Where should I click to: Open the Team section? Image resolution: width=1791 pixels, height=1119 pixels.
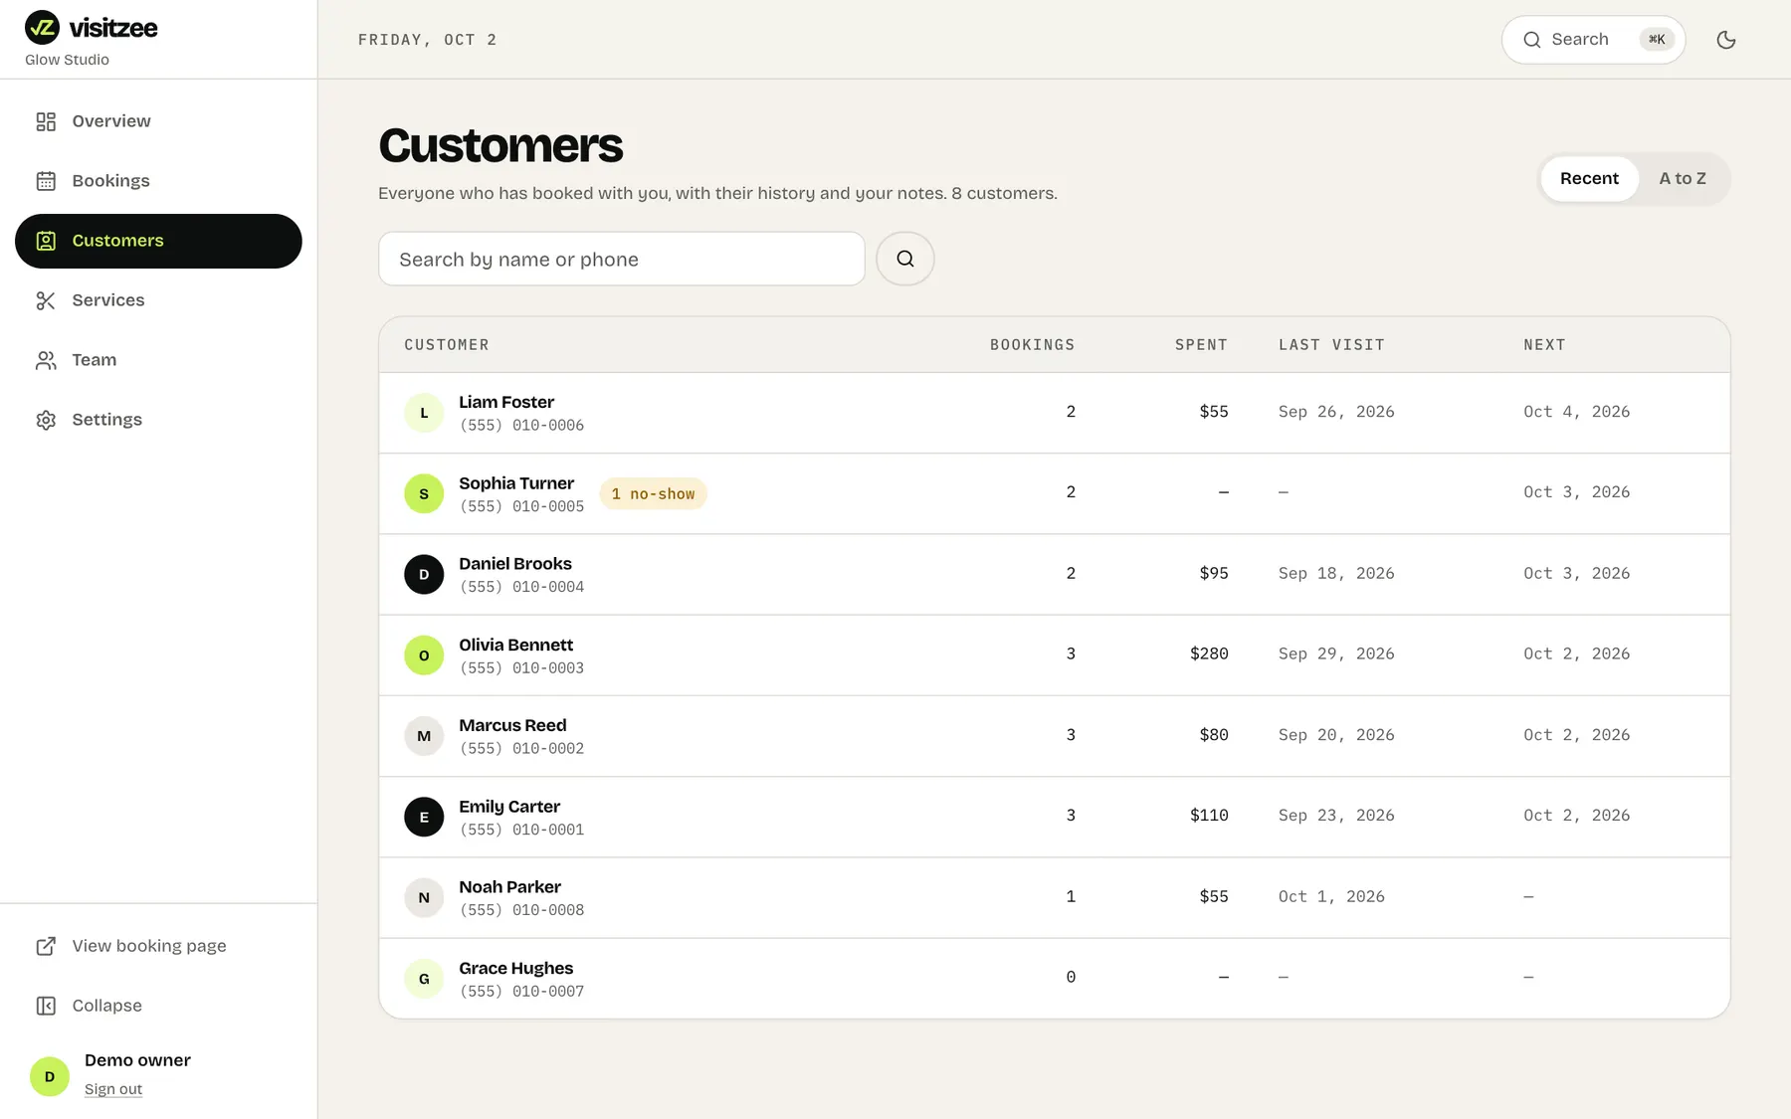coord(158,360)
